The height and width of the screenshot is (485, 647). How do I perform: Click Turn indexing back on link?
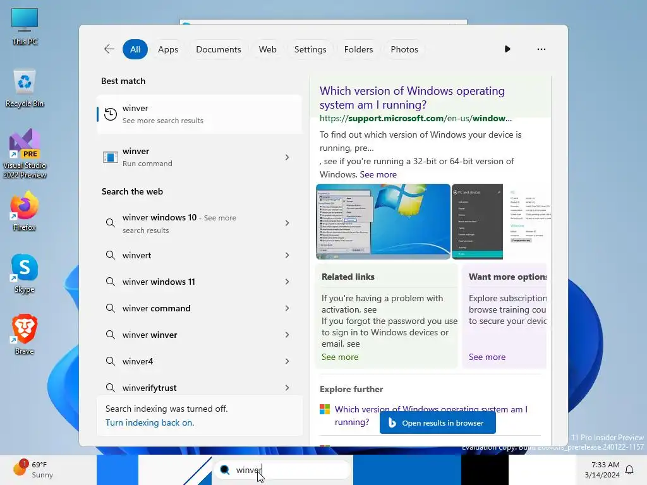[x=149, y=422]
